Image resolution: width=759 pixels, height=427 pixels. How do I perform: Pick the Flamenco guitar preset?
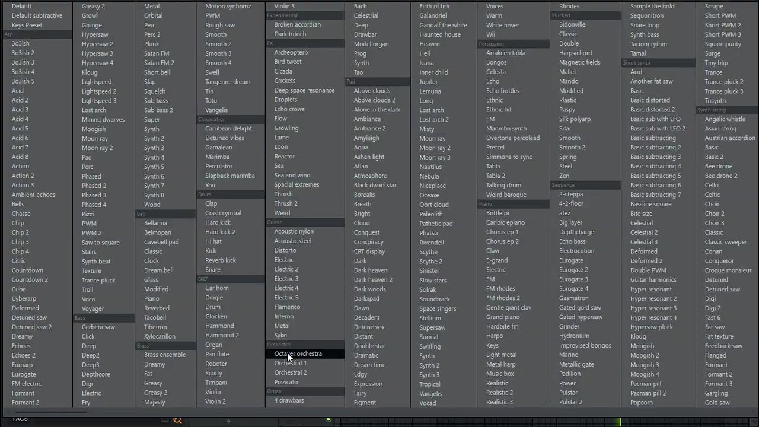pos(287,307)
